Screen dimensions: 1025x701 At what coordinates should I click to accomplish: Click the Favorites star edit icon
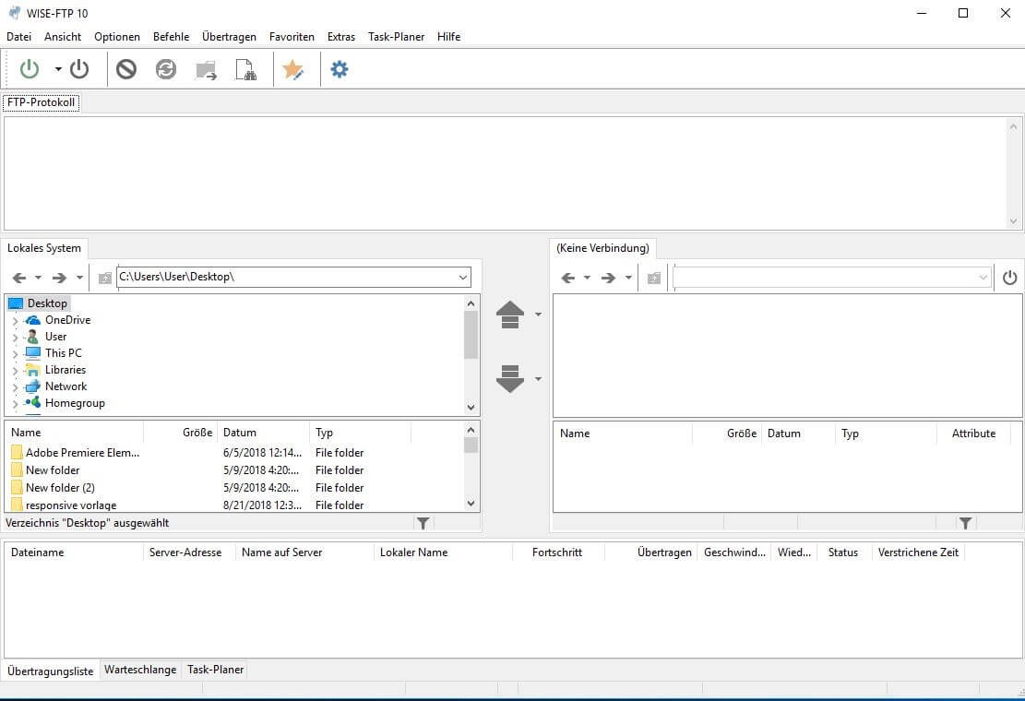pyautogui.click(x=292, y=69)
